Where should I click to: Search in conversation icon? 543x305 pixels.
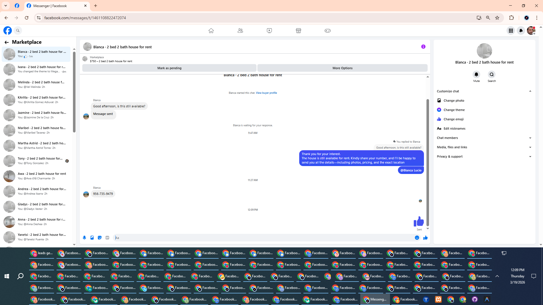coord(492,75)
